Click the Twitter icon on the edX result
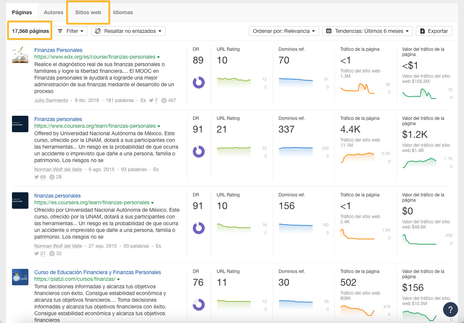Screen dimensions: 464x323 point(151,100)
